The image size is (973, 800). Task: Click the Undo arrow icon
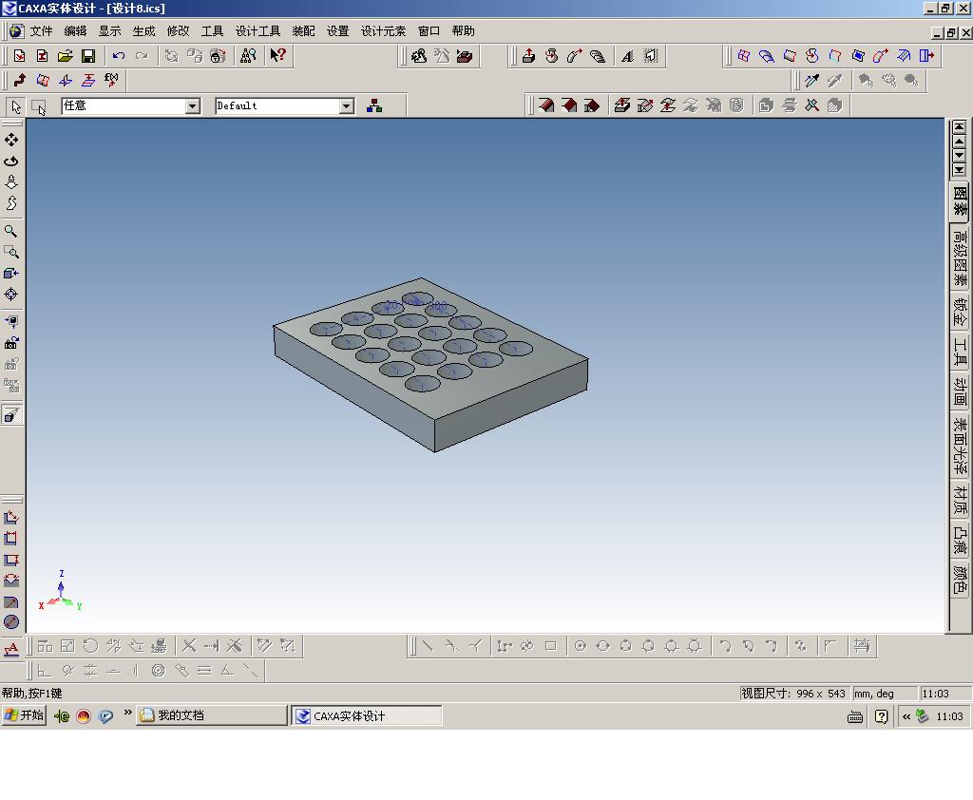pos(119,56)
